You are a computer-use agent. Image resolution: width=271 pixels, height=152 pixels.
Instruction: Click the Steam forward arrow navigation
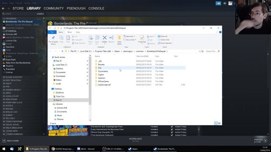tap(8, 8)
